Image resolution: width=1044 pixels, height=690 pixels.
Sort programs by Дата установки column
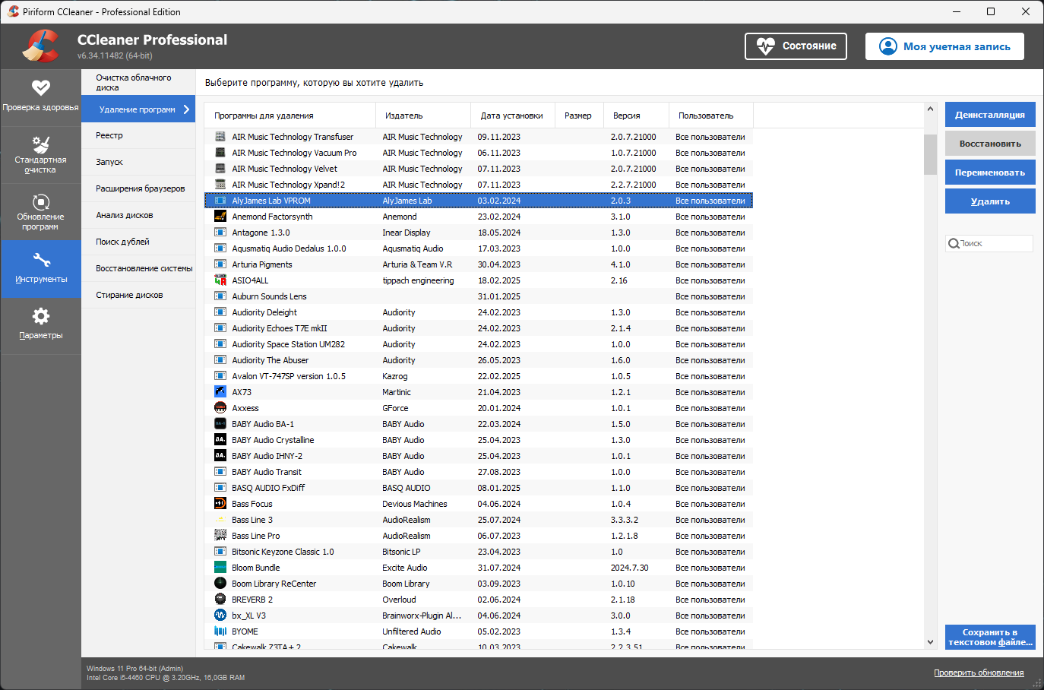pyautogui.click(x=511, y=115)
